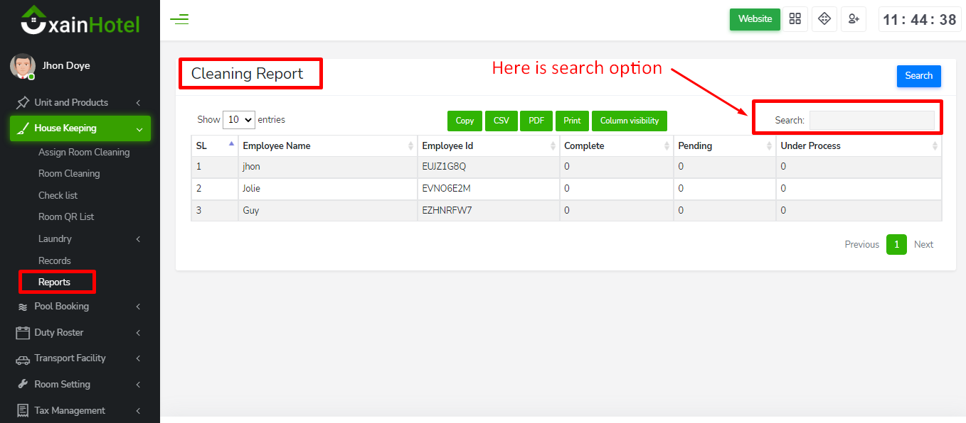This screenshot has height=423, width=966.
Task: Open the grid apps icon in header
Action: (x=795, y=19)
